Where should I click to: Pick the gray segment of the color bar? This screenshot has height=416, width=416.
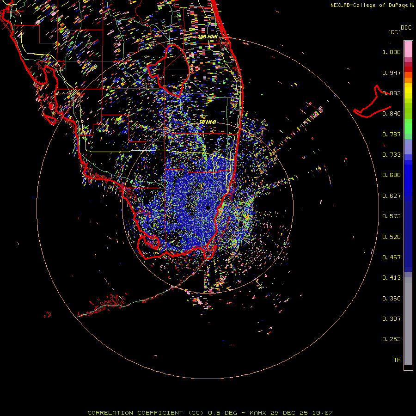408,324
